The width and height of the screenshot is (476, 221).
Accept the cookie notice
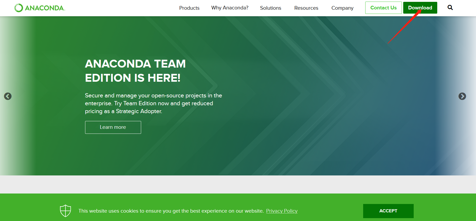388,211
